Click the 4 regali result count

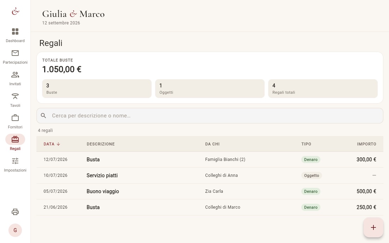click(45, 131)
